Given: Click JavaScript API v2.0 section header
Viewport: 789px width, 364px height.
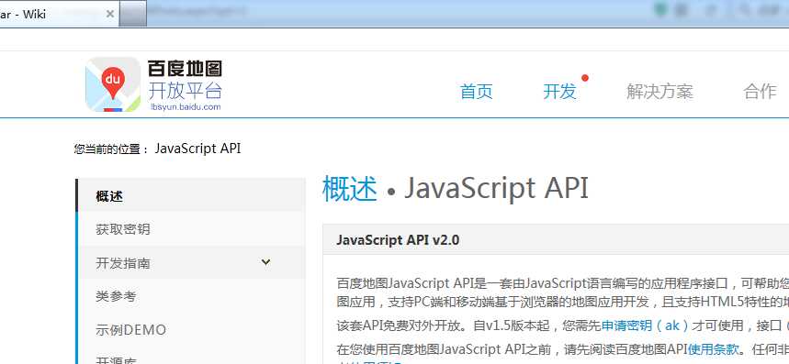Looking at the screenshot, I should pyautogui.click(x=398, y=240).
